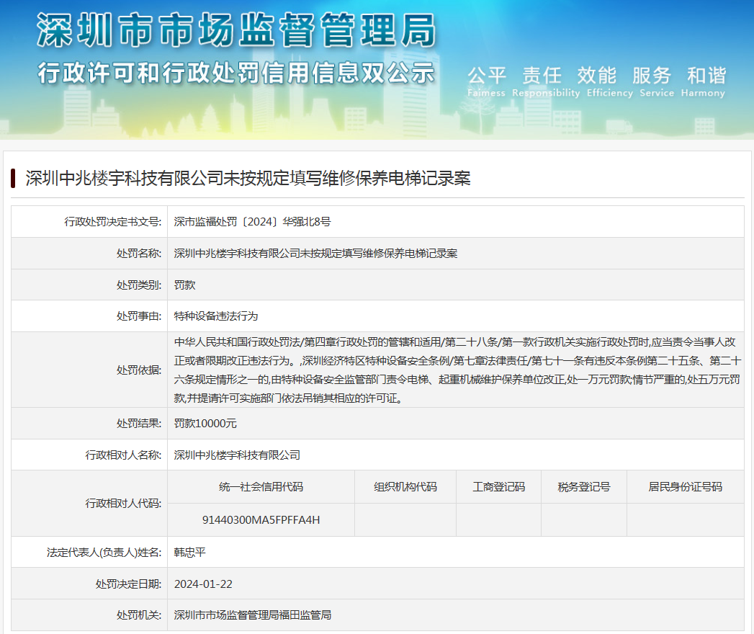Viewport: 754px width, 634px height.
Task: Click the 服务 Service slogan text
Action: pos(656,82)
